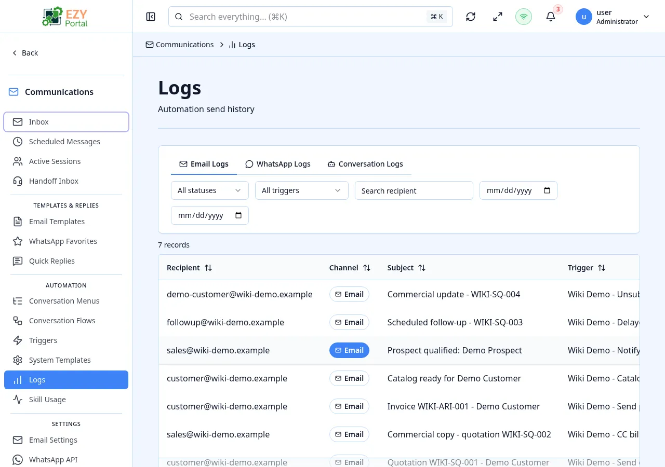
Task: Switch to the WhatsApp Logs tab
Action: point(278,164)
